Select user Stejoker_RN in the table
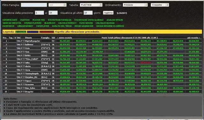This screenshot has width=204, height=120. tap(31, 77)
